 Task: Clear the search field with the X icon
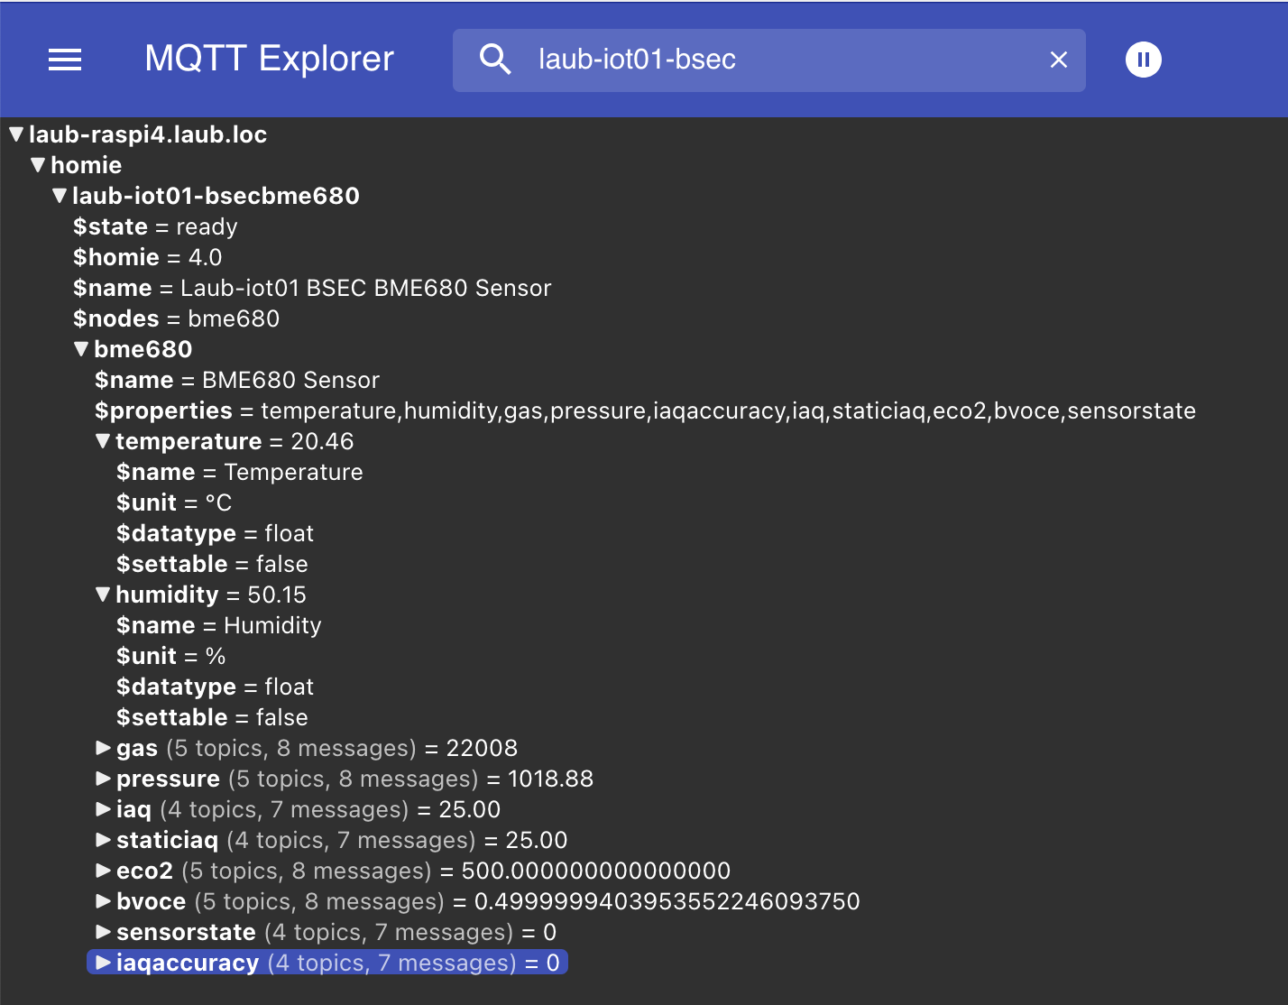tap(1059, 60)
